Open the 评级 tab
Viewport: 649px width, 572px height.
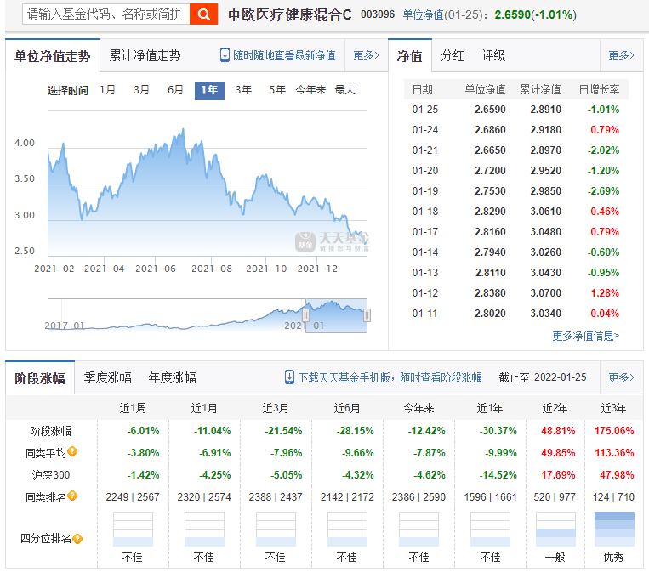[493, 55]
